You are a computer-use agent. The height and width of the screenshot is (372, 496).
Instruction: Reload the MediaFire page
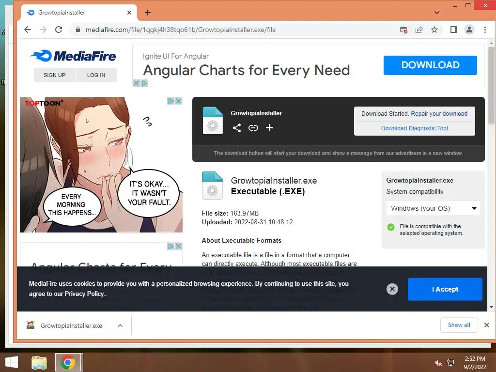point(59,30)
